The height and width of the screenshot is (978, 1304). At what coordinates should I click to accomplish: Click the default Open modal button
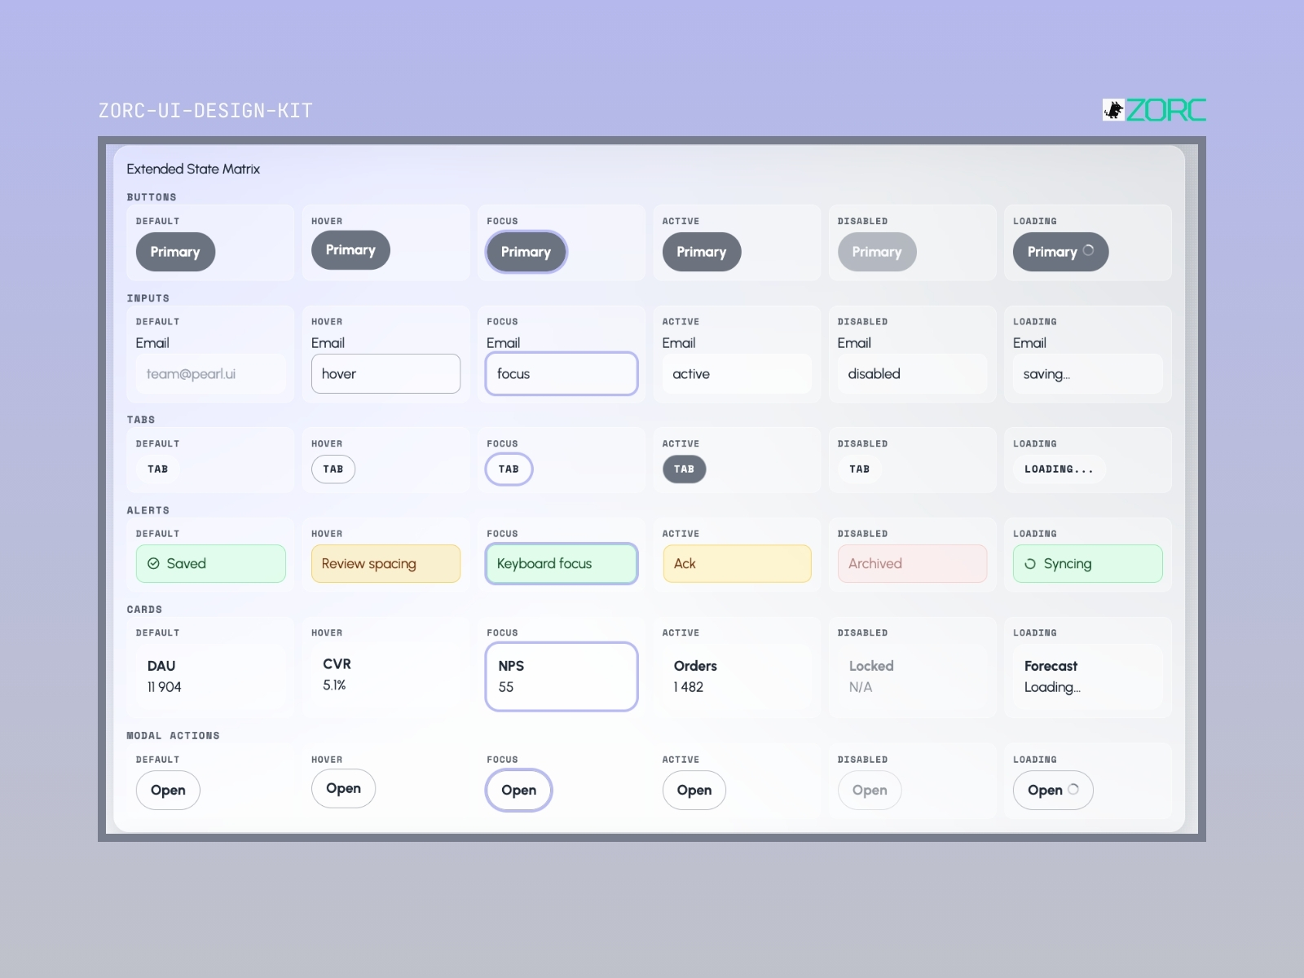168,791
